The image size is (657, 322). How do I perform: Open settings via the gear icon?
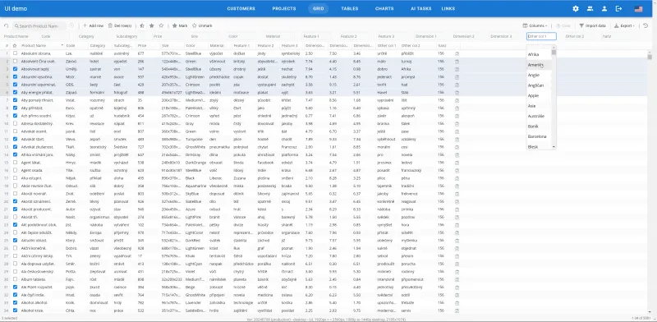[576, 8]
